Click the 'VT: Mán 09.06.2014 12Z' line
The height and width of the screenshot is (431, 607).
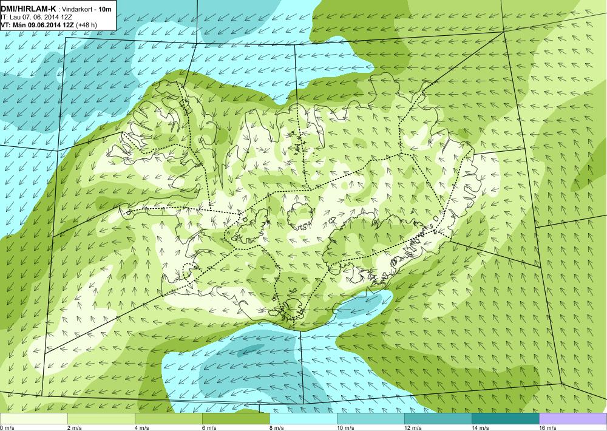[x=38, y=25]
